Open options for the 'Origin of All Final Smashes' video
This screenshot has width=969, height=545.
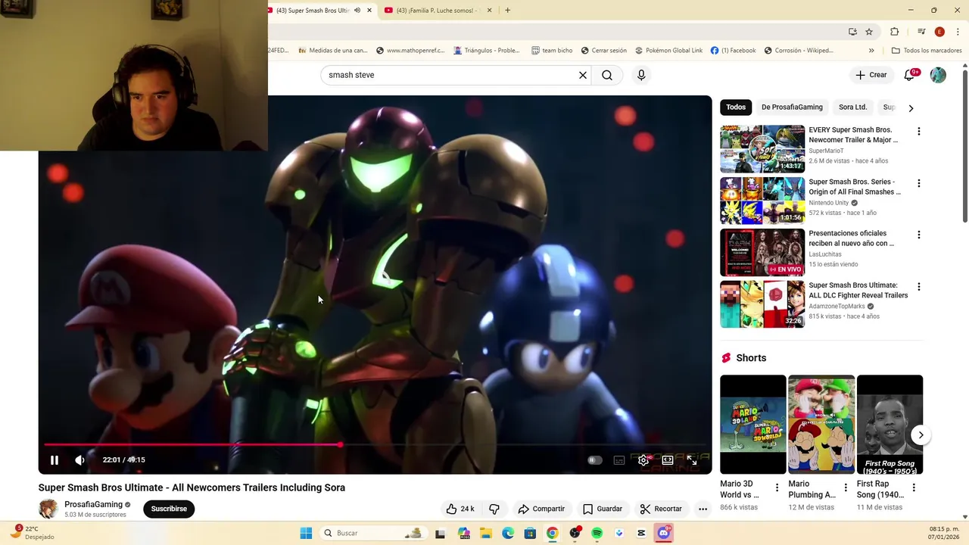pyautogui.click(x=919, y=183)
